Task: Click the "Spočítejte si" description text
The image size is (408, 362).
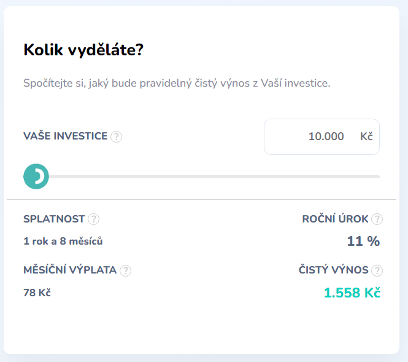Action: click(177, 83)
